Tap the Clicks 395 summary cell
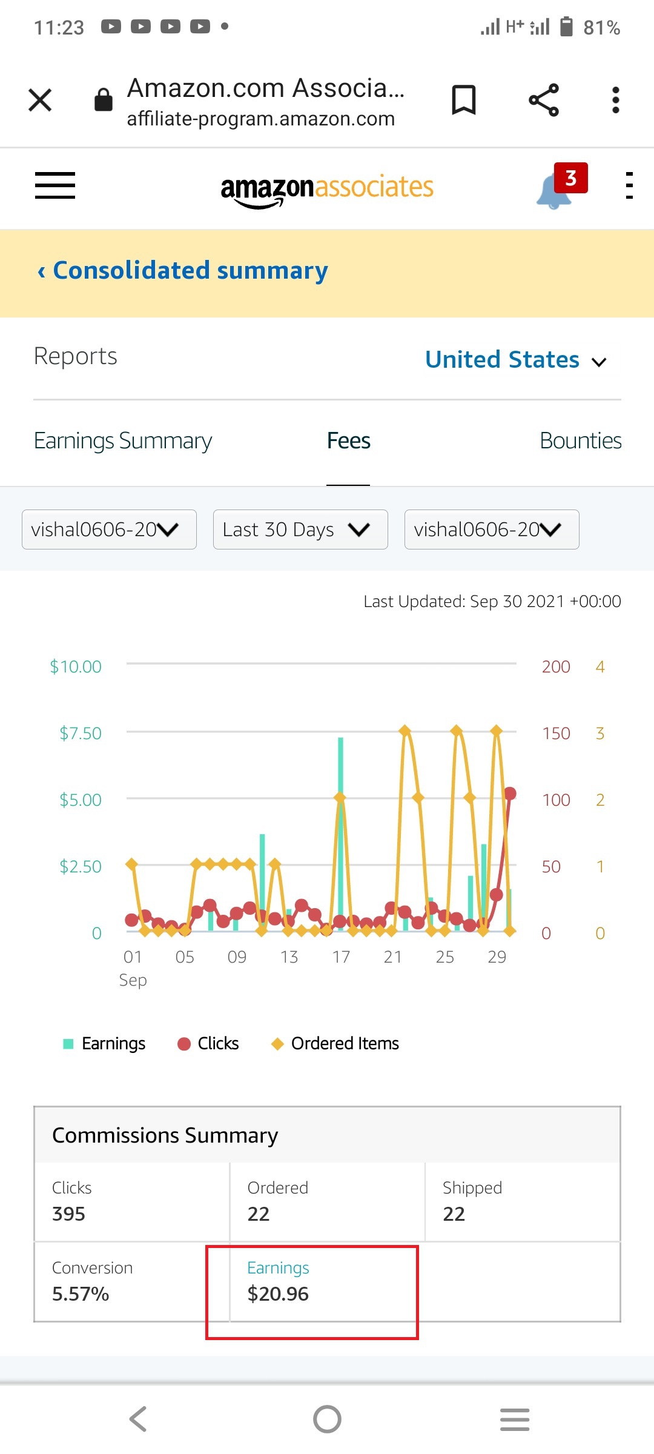 (x=132, y=1201)
